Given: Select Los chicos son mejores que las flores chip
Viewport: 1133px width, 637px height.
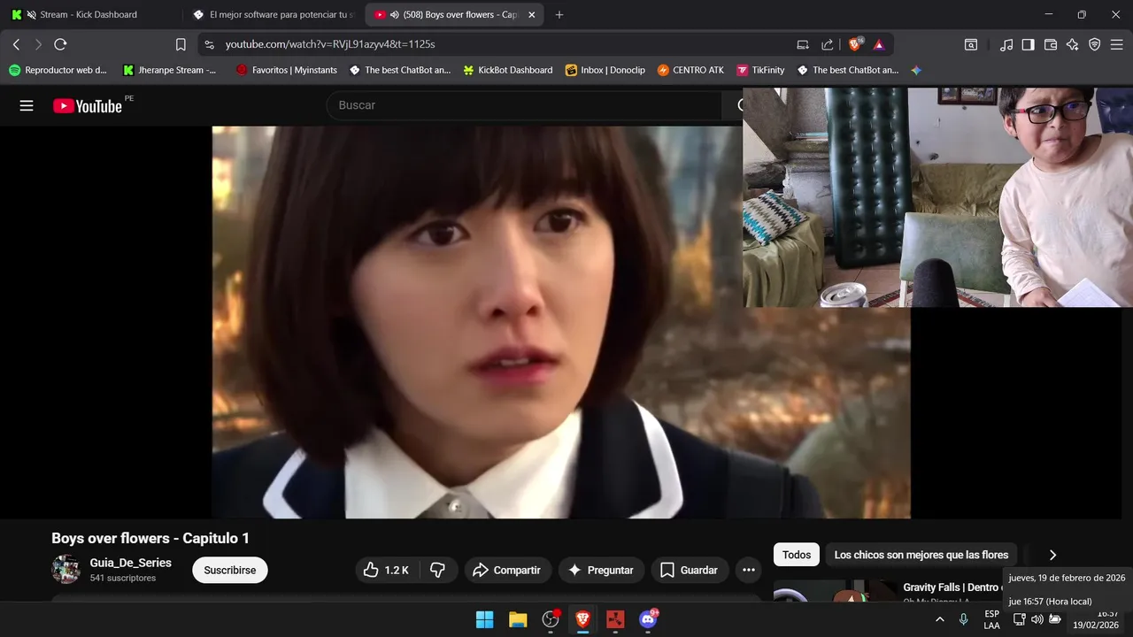Looking at the screenshot, I should [921, 555].
